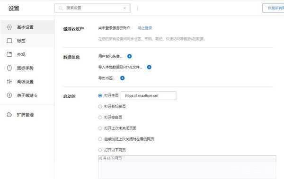Click the blue arrow next to 用户名和头像
284x179 pixels.
[129, 56]
